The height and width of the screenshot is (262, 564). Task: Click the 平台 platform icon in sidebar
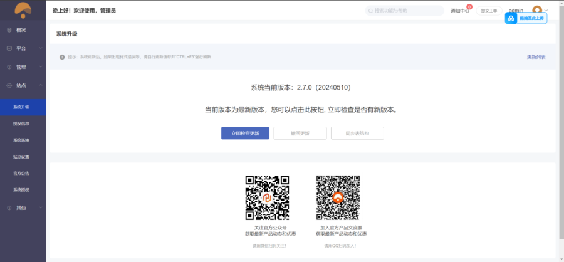[9, 49]
